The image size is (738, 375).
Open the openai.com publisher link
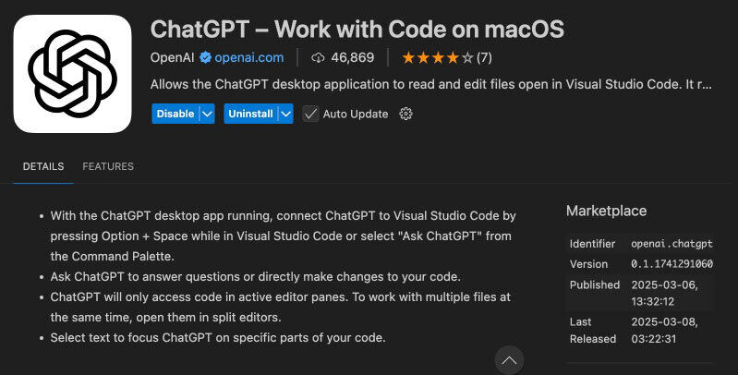point(249,57)
